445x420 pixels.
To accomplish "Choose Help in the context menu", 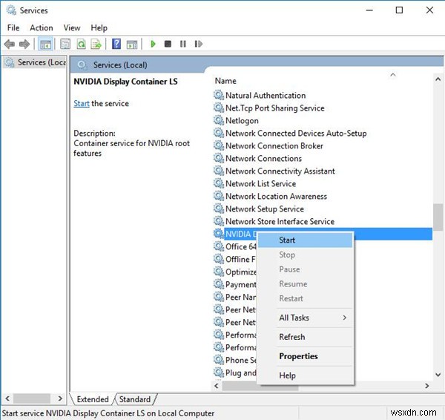I will point(305,375).
